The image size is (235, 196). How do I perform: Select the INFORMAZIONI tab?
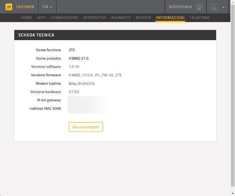[x=170, y=18]
